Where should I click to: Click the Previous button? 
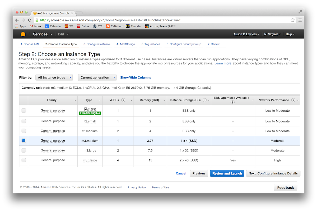(x=199, y=173)
